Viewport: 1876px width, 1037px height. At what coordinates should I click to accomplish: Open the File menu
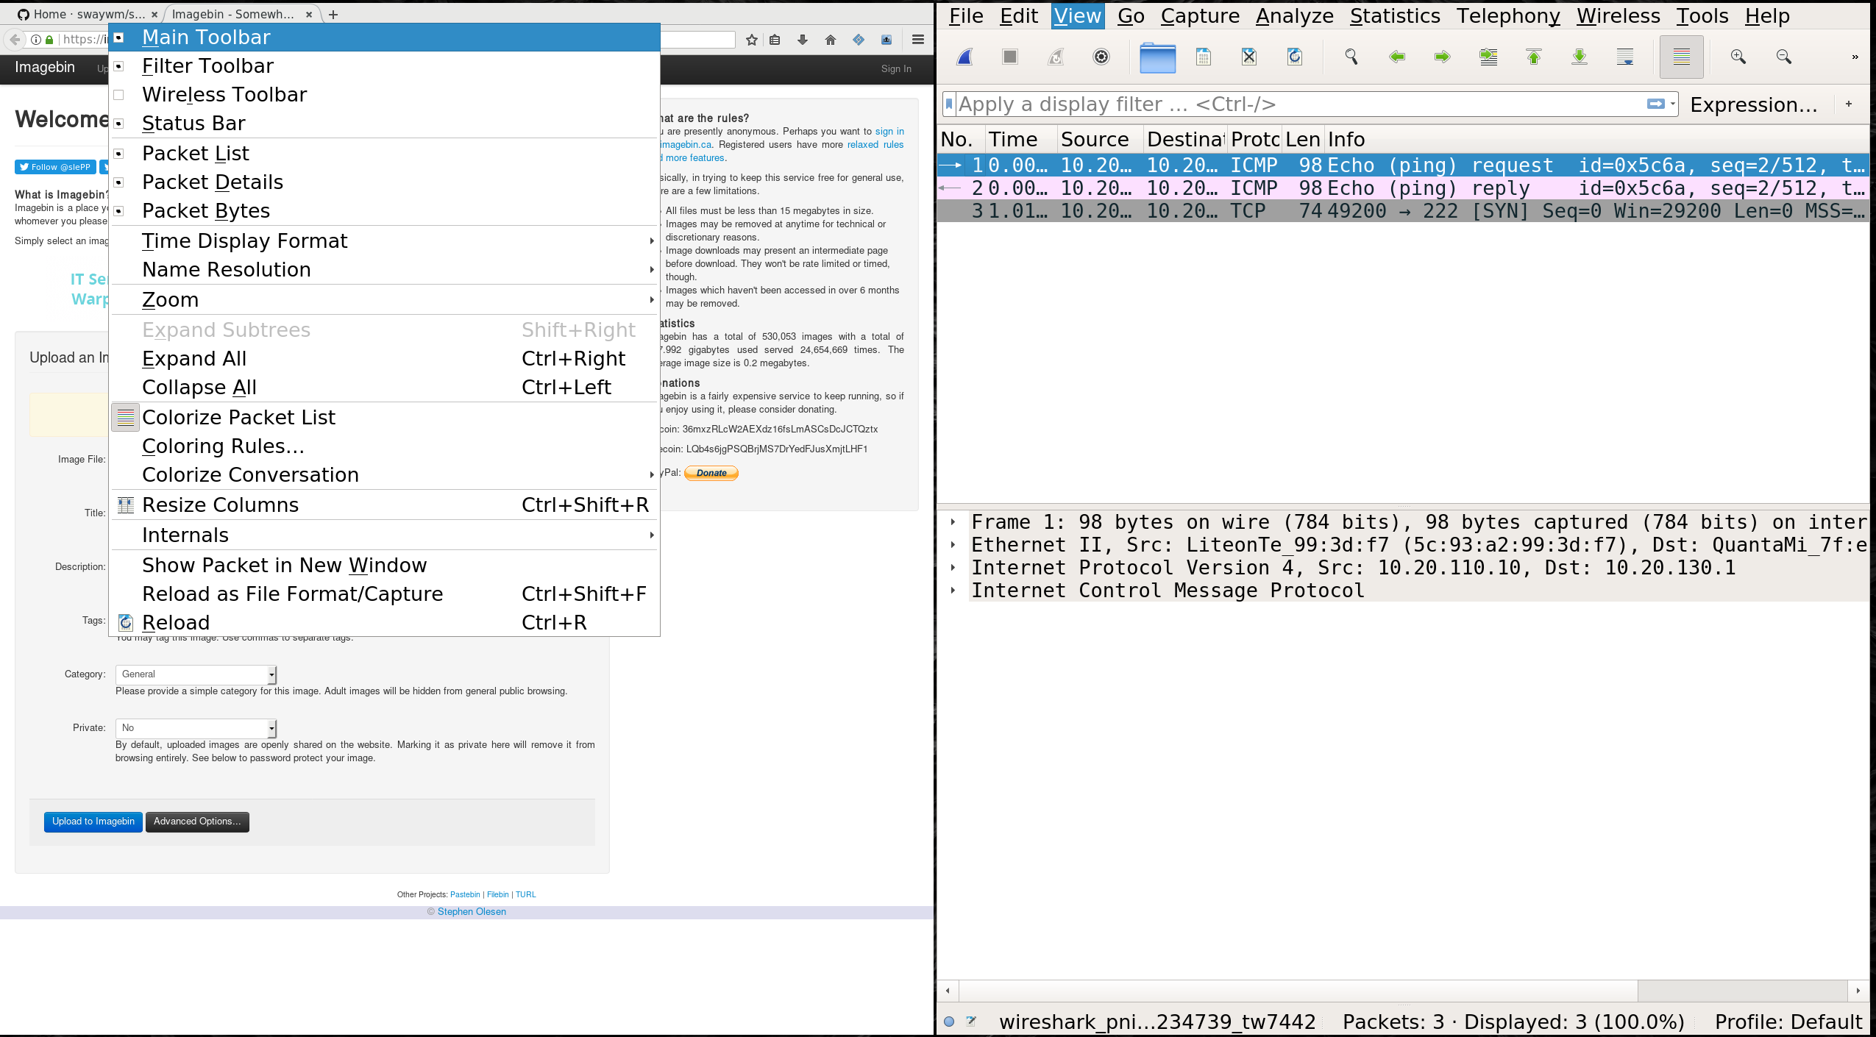coord(966,15)
